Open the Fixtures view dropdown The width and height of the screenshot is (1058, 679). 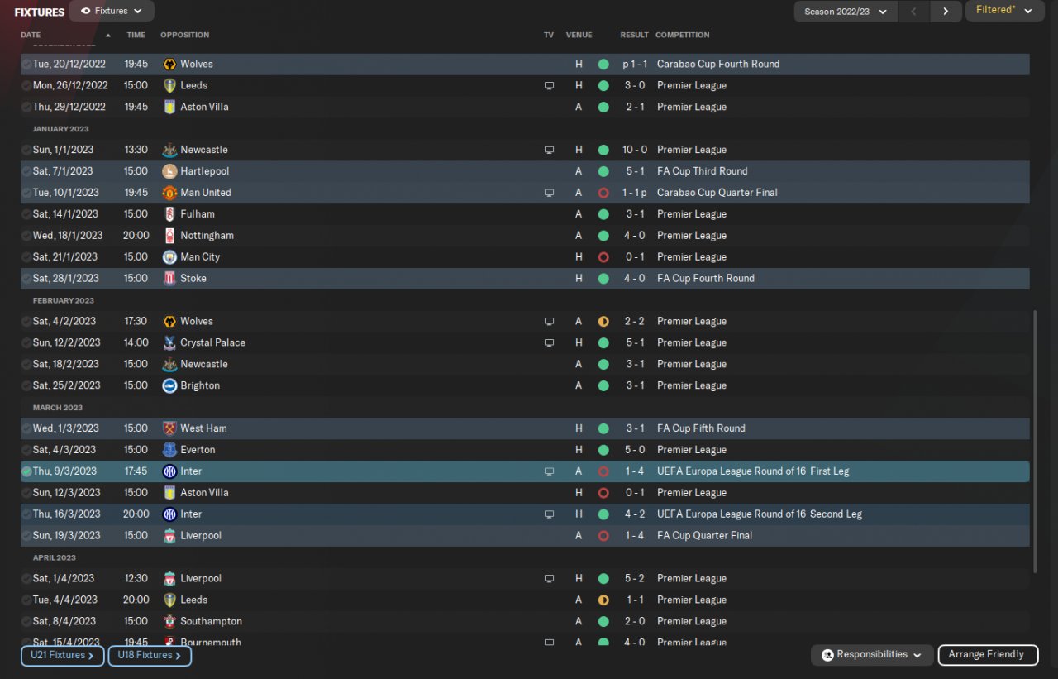[112, 12]
